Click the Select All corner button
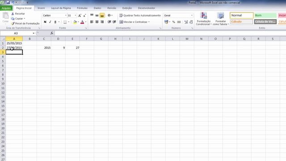286x161 pixels. 3,39
